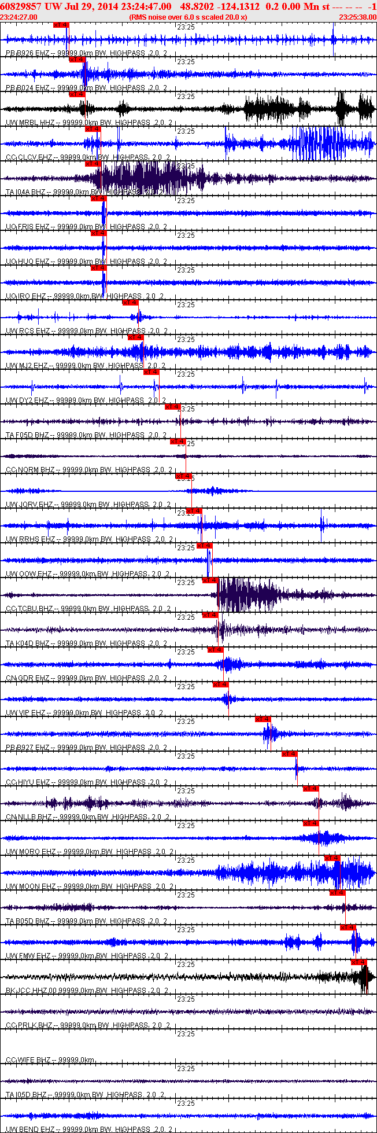Click the red pick marker above HIYU trace

(x=290, y=754)
